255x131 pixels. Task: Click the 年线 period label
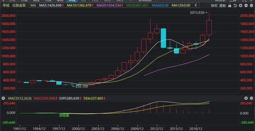pos(5,5)
